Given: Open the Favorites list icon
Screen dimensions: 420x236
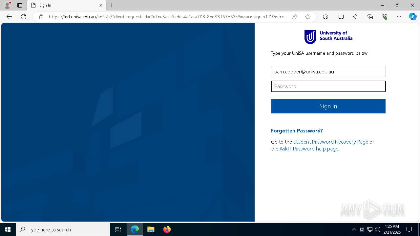Looking at the screenshot, I should point(356,17).
